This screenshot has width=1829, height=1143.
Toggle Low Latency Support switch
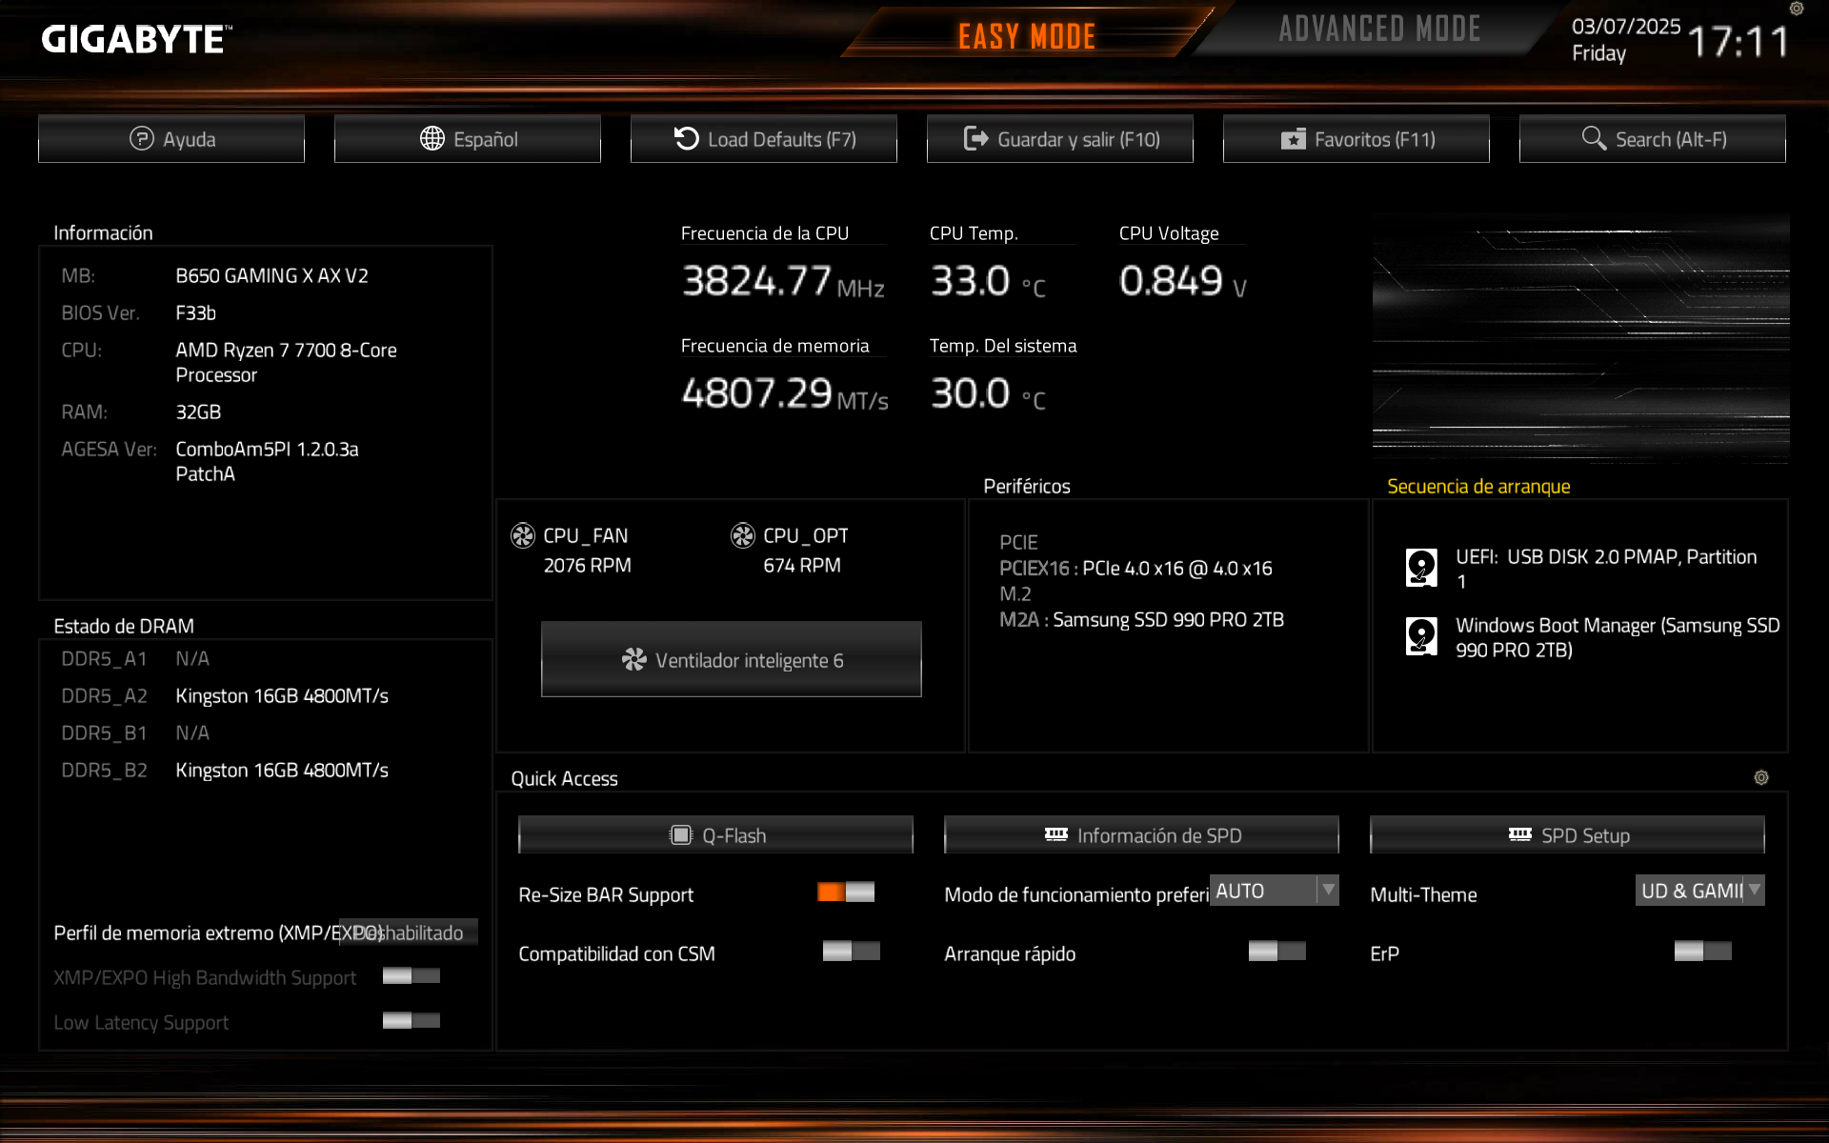[412, 1021]
